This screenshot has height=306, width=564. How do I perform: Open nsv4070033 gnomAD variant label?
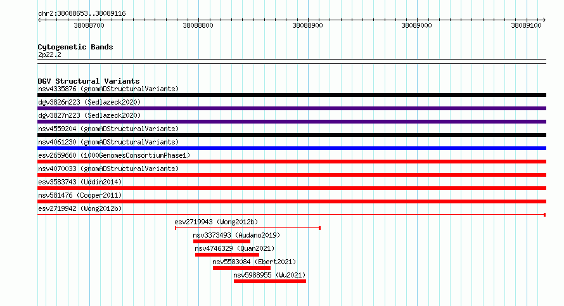coord(108,169)
